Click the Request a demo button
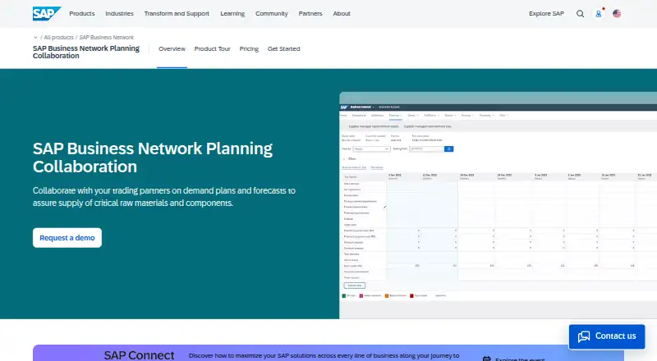This screenshot has width=657, height=361. point(67,238)
